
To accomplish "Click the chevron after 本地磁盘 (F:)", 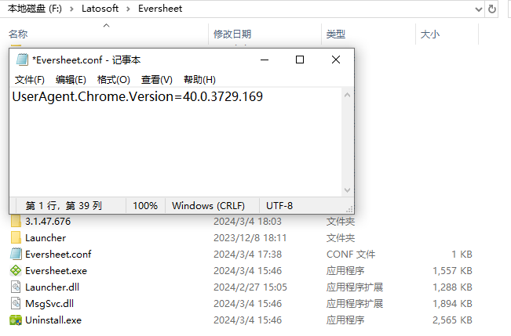I will click(x=71, y=9).
